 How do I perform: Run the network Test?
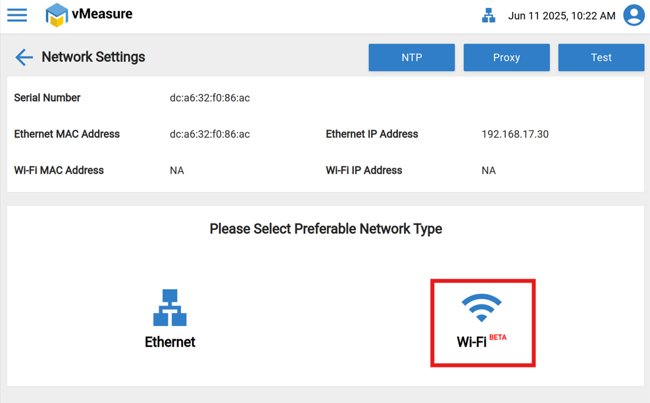(x=601, y=57)
